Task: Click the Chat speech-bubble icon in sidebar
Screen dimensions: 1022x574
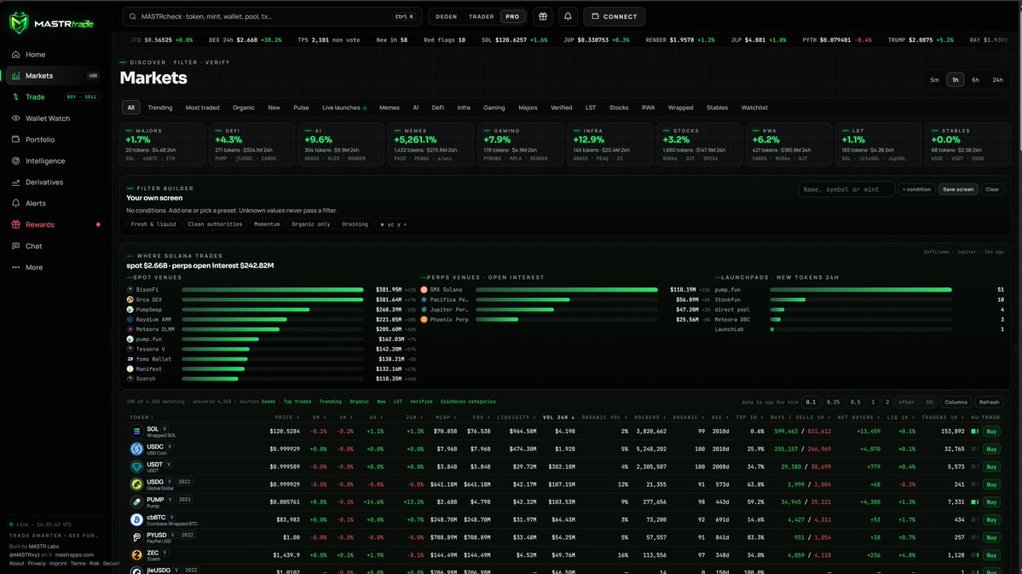Action: 15,246
